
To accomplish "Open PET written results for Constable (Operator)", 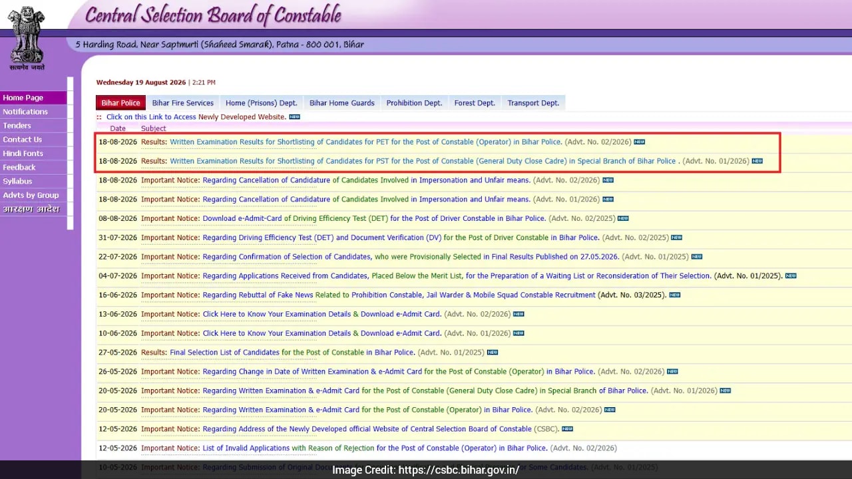I will coord(365,142).
